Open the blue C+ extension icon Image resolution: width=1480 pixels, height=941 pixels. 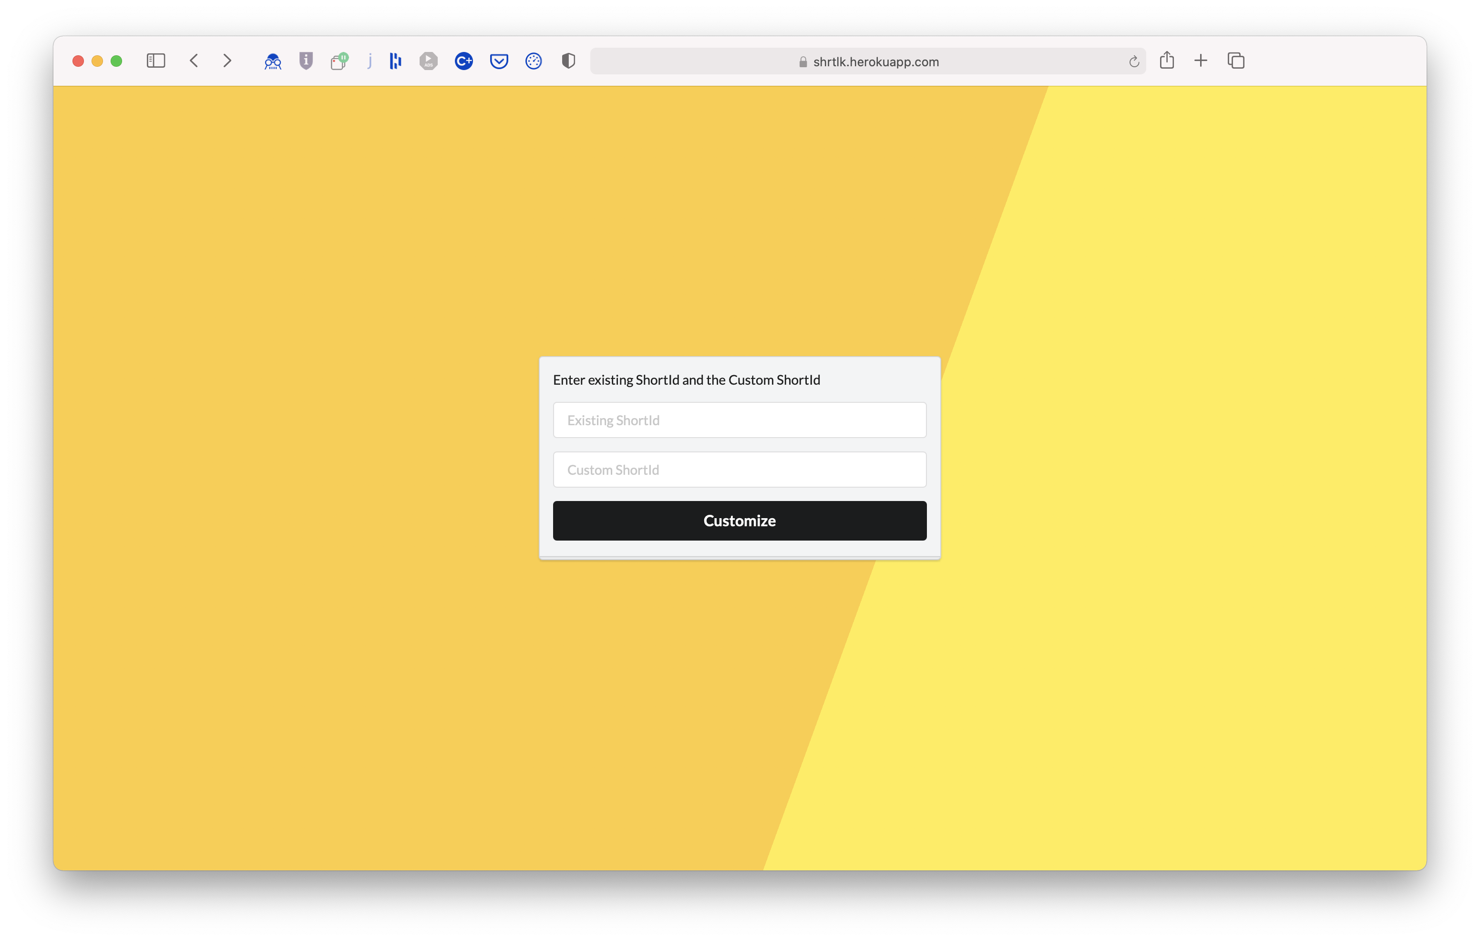[463, 61]
